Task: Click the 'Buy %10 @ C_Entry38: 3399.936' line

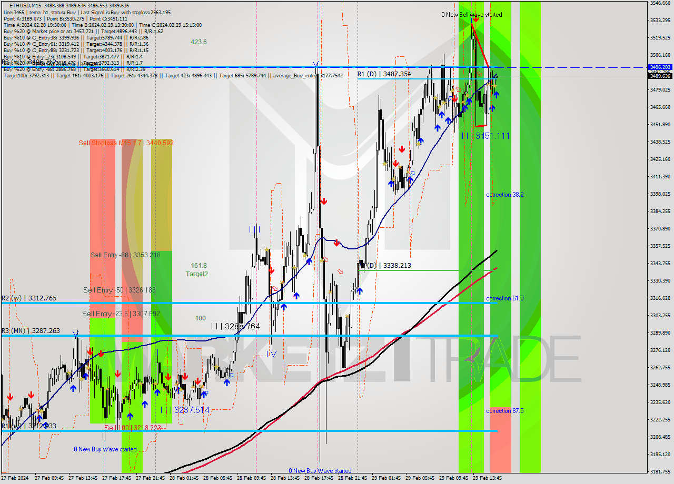Action: click(x=76, y=38)
